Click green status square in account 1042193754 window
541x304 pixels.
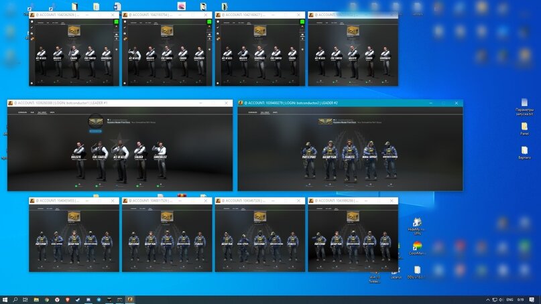(209, 21)
